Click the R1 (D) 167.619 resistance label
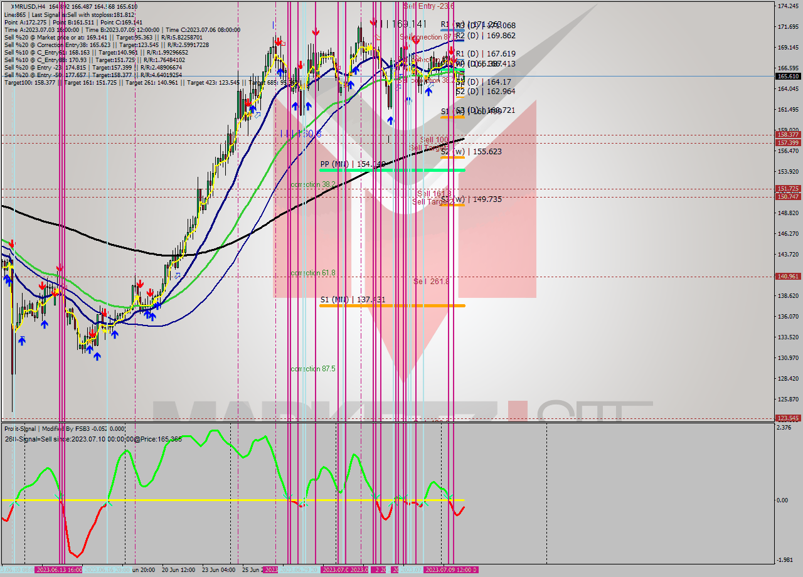The width and height of the screenshot is (803, 577). 485,54
